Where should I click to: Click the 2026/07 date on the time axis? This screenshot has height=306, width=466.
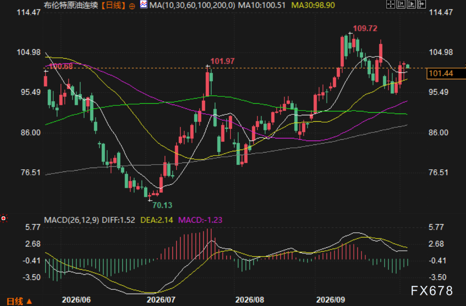[x=161, y=300]
